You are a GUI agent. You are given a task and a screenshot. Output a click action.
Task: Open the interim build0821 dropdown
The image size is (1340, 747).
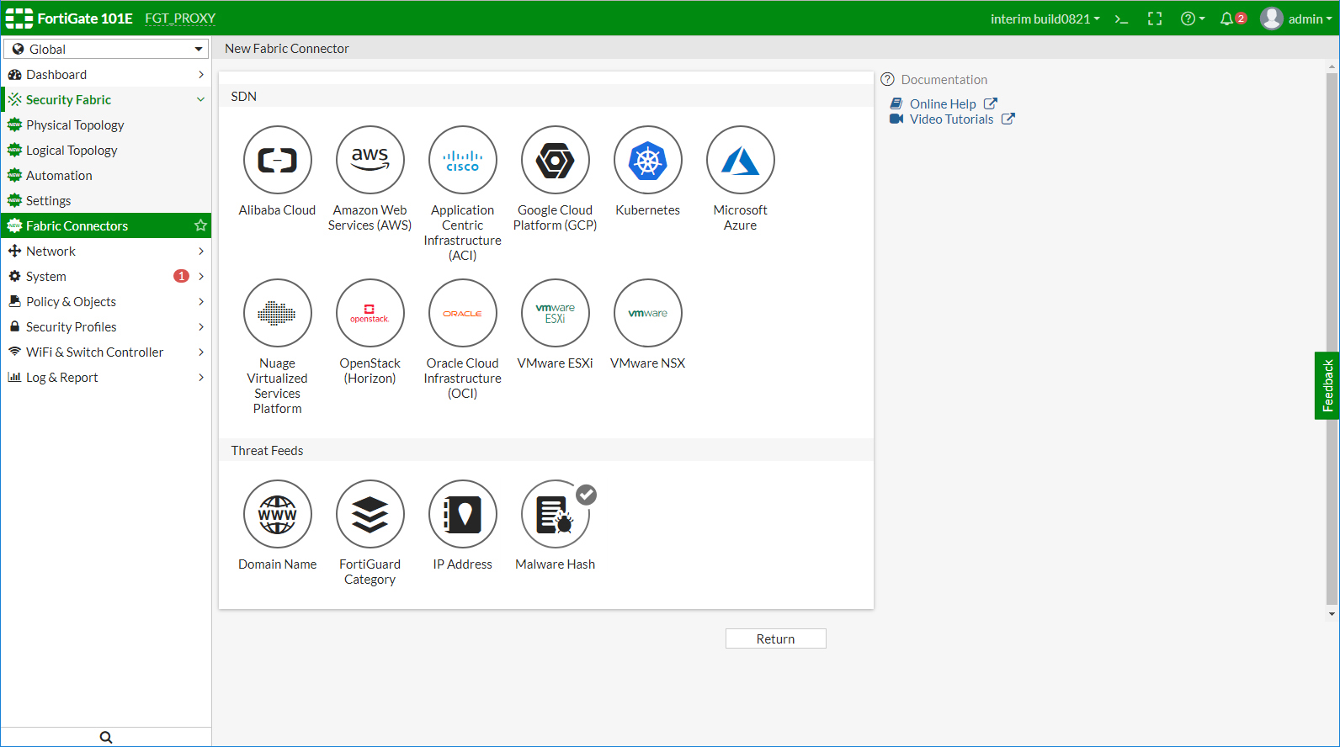click(1045, 19)
